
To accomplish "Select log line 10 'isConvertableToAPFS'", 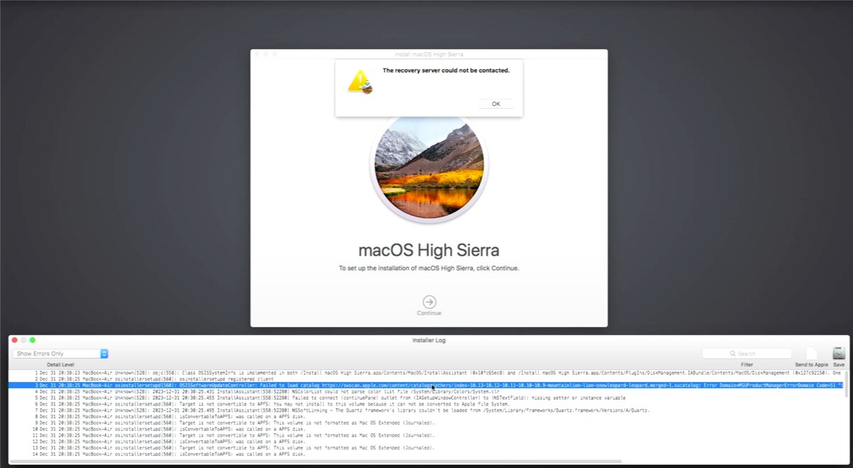I will [x=426, y=430].
